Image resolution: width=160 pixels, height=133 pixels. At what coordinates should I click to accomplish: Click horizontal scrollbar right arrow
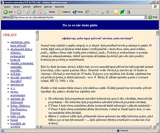[x=154, y=126]
